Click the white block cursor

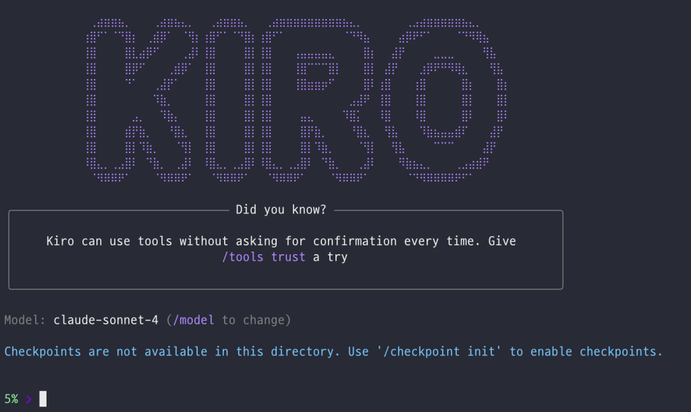coord(43,399)
